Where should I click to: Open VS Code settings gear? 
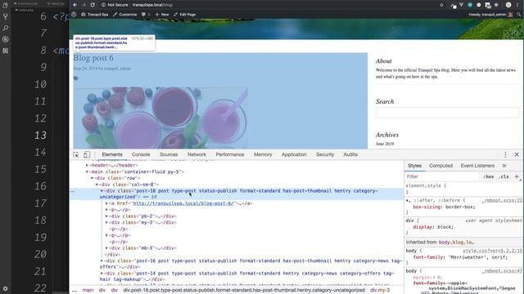pos(6,288)
